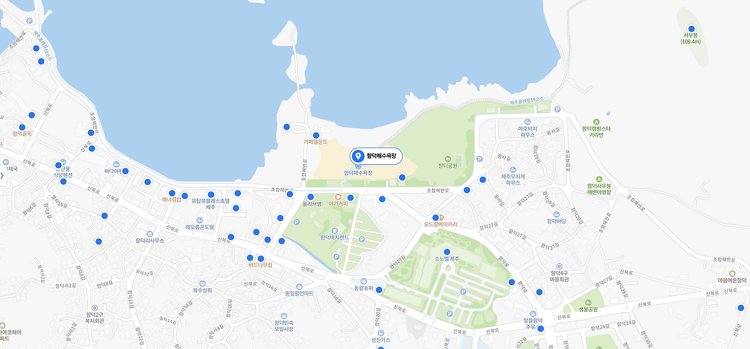Expand the left side panel arrow
This screenshot has height=349, width=750.
coord(2,175)
